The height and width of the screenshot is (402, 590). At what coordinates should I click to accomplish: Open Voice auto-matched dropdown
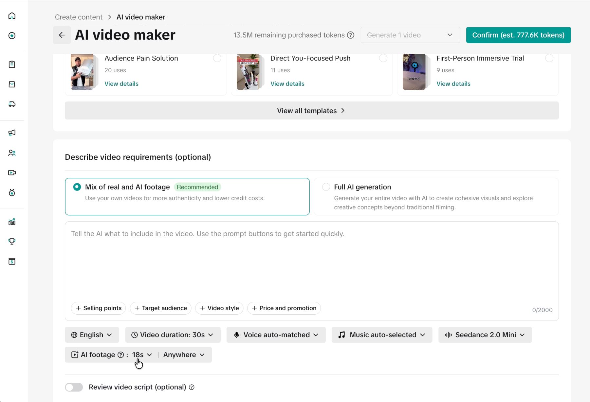[276, 335]
